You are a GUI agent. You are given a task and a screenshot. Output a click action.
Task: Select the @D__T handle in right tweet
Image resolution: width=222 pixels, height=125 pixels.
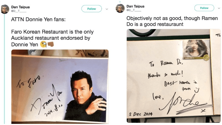click(x=134, y=10)
